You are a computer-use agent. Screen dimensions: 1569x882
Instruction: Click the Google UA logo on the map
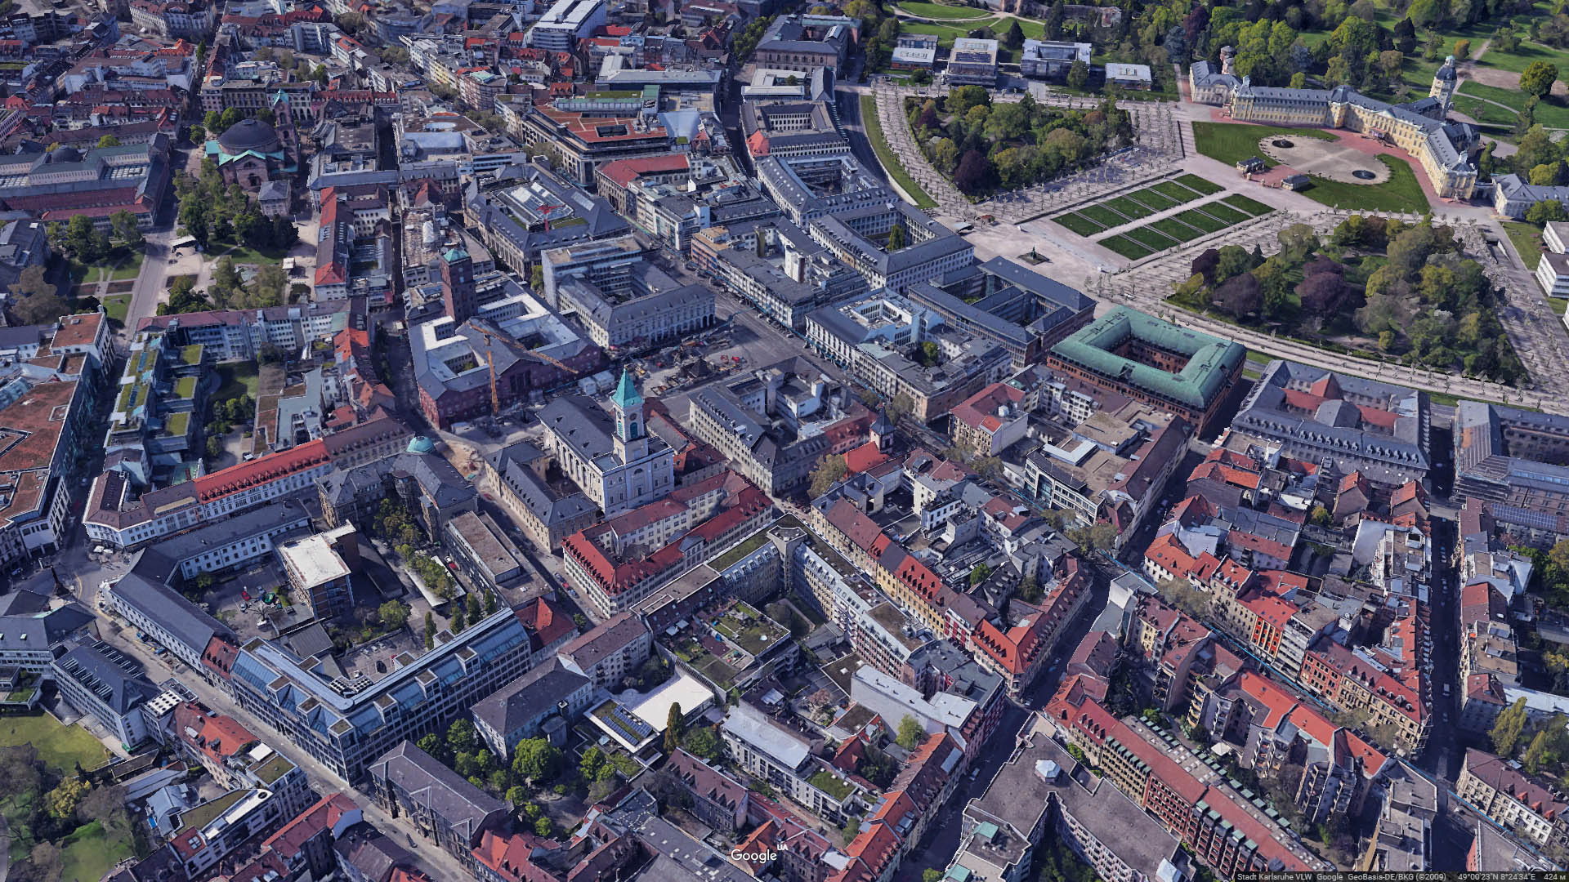tap(758, 854)
